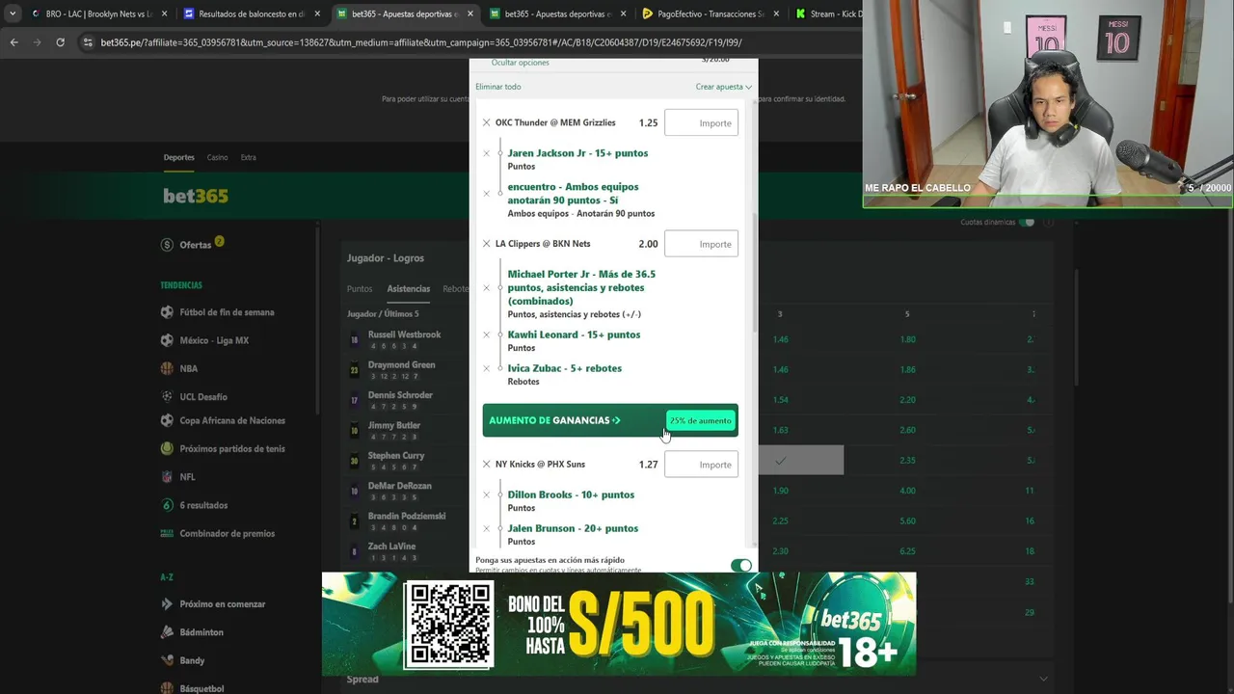The height and width of the screenshot is (694, 1234).
Task: Open Combinador de premios
Action: point(227,533)
